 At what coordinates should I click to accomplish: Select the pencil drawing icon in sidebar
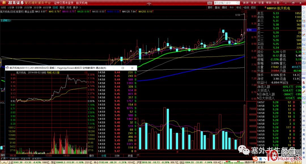pos(304,92)
